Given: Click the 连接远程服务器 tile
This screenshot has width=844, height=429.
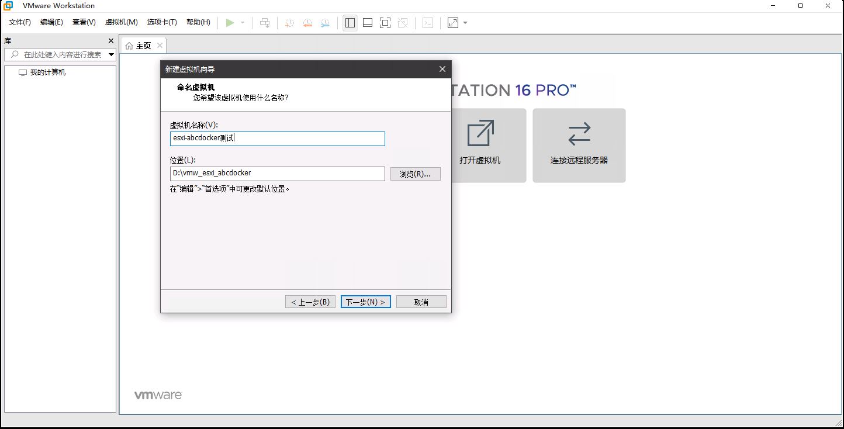Looking at the screenshot, I should pos(579,145).
